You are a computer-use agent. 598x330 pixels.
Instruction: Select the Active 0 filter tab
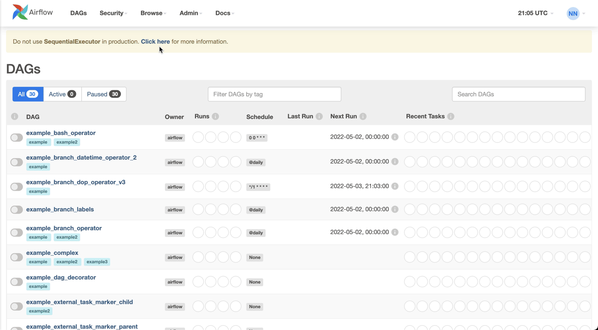tap(62, 94)
